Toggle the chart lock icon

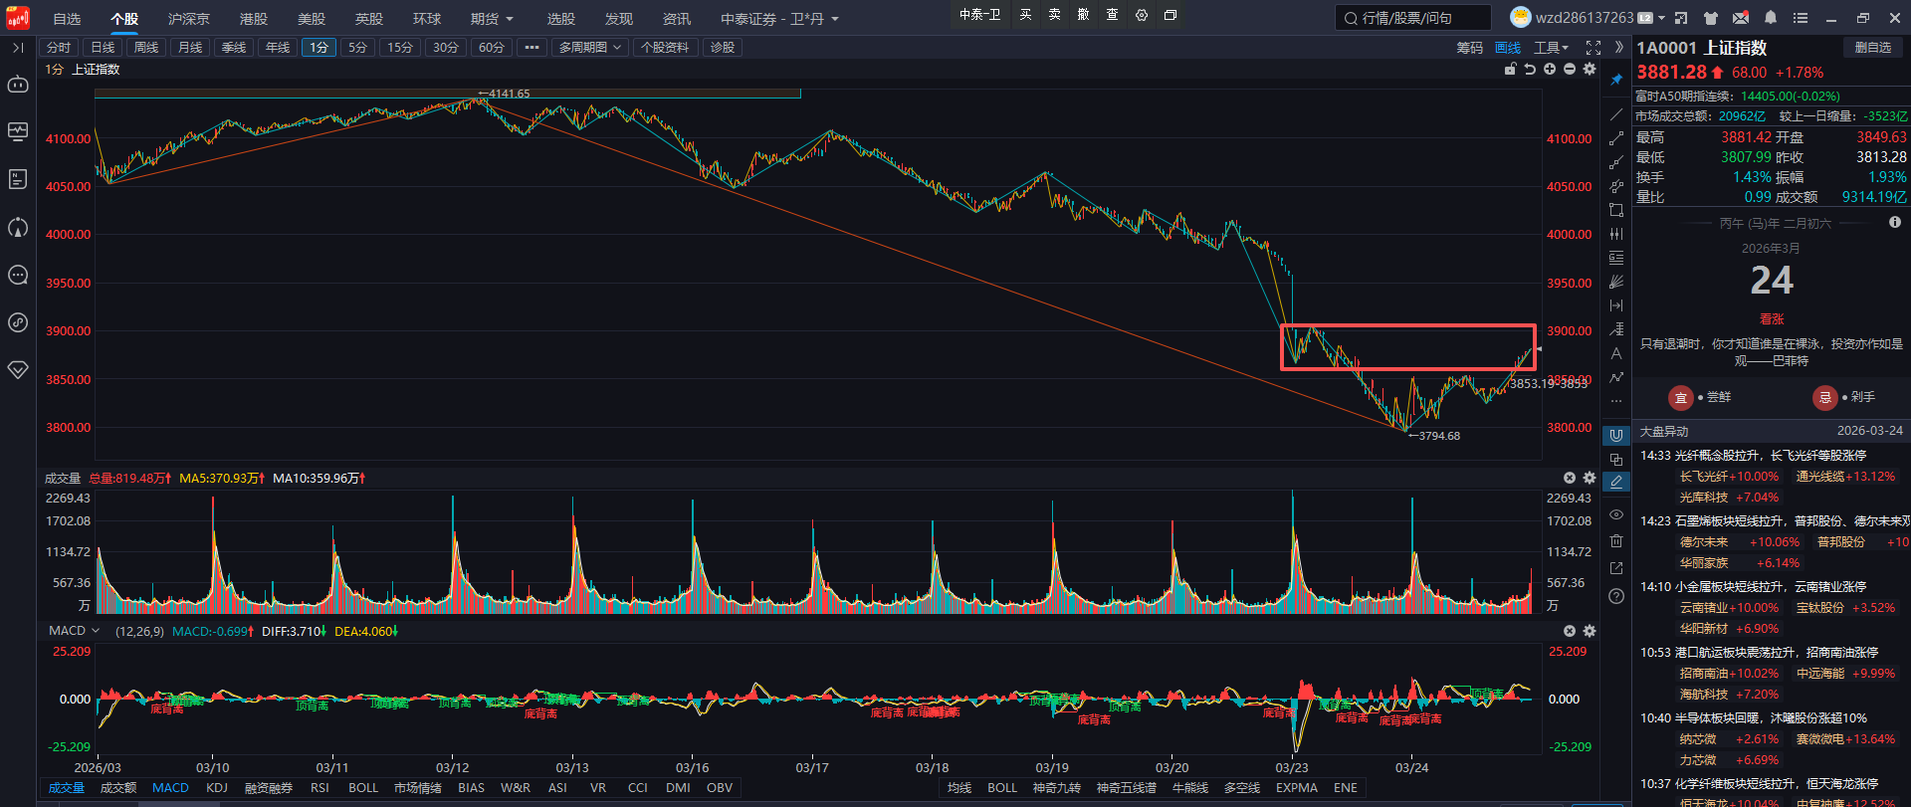coord(1510,69)
